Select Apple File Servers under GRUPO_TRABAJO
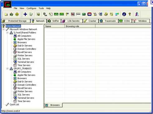153x114 pixels. click(x=26, y=75)
